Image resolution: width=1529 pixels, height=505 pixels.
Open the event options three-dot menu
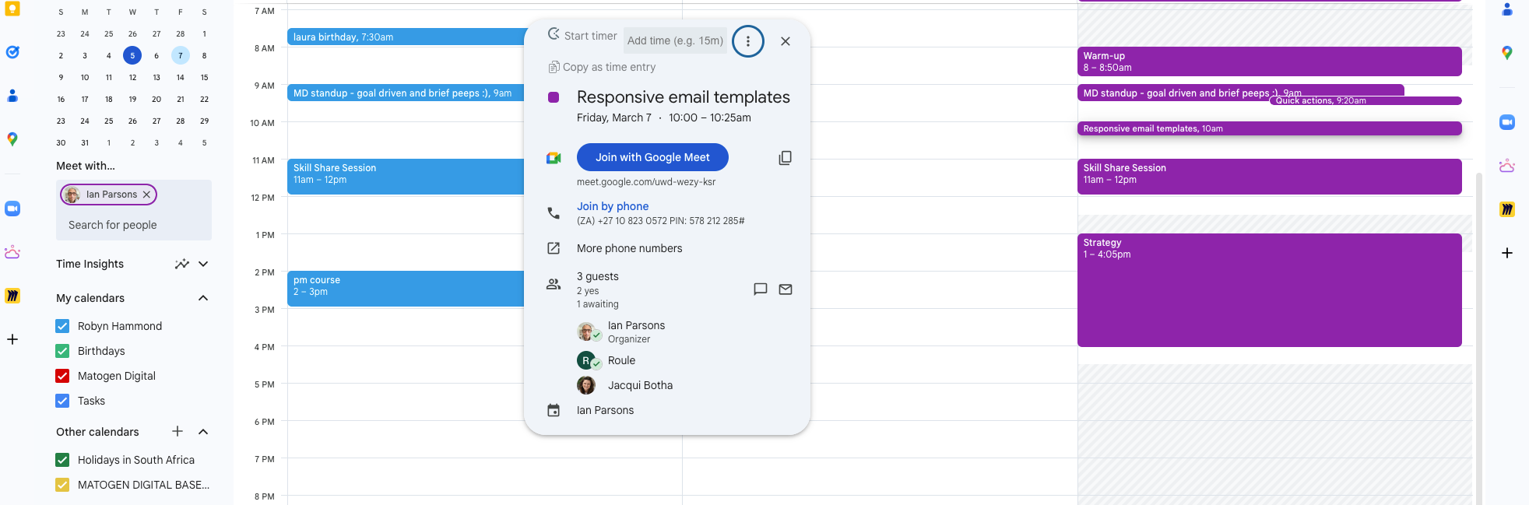(747, 41)
